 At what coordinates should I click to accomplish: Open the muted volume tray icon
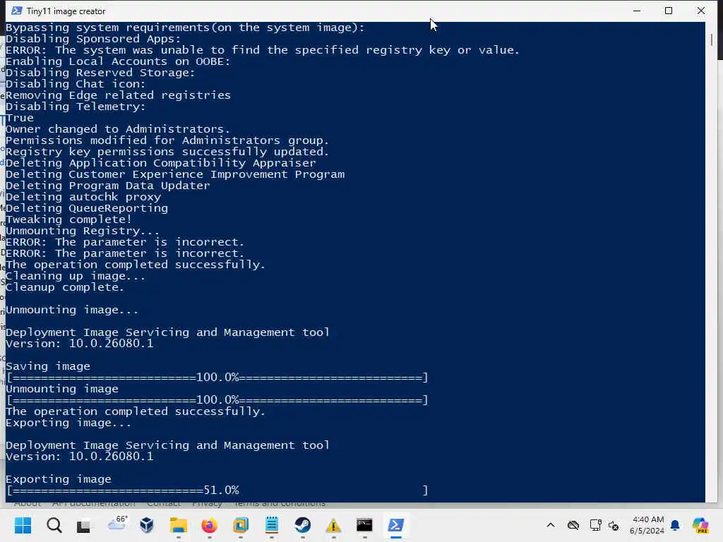[x=614, y=525]
